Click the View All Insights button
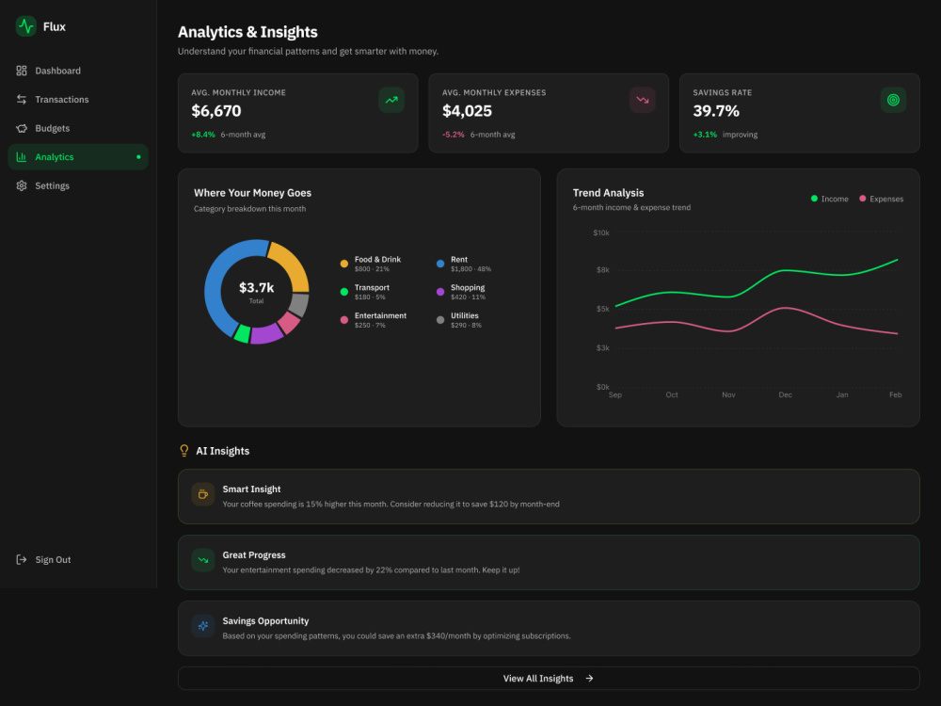 tap(549, 679)
